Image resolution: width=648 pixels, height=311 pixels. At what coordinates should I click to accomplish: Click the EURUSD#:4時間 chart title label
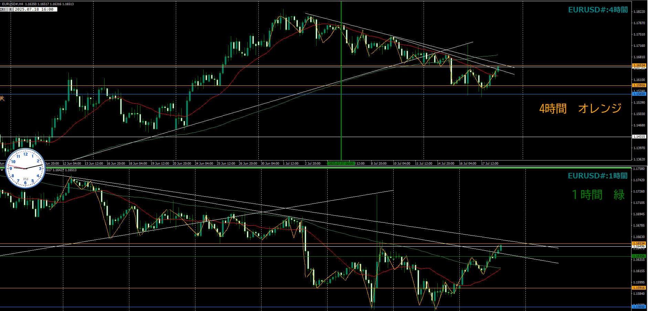click(x=598, y=10)
